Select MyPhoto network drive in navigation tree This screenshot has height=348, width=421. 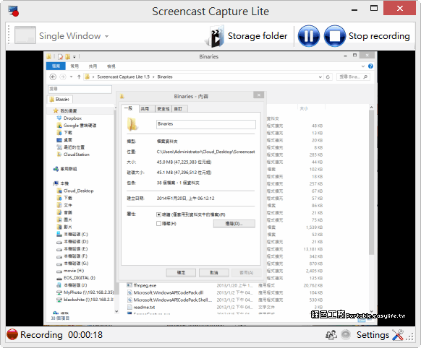(x=85, y=292)
